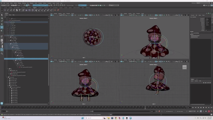Select the arrow Select tool in the toolbox
213x120 pixels.
click(2, 15)
